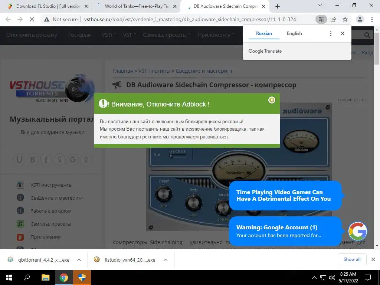The width and height of the screenshot is (380, 285).
Task: Close the downloads bar
Action: click(x=373, y=259)
